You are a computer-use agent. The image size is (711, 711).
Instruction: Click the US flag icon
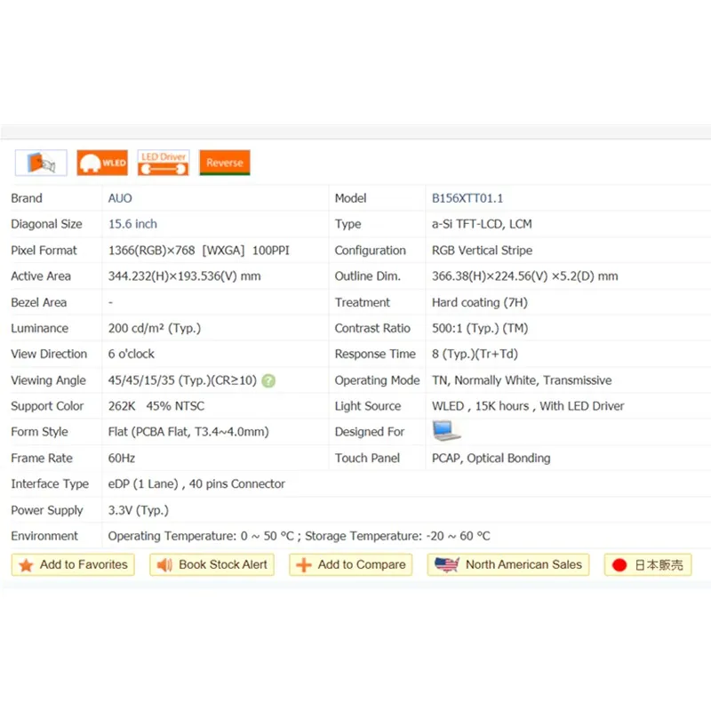[x=447, y=564]
